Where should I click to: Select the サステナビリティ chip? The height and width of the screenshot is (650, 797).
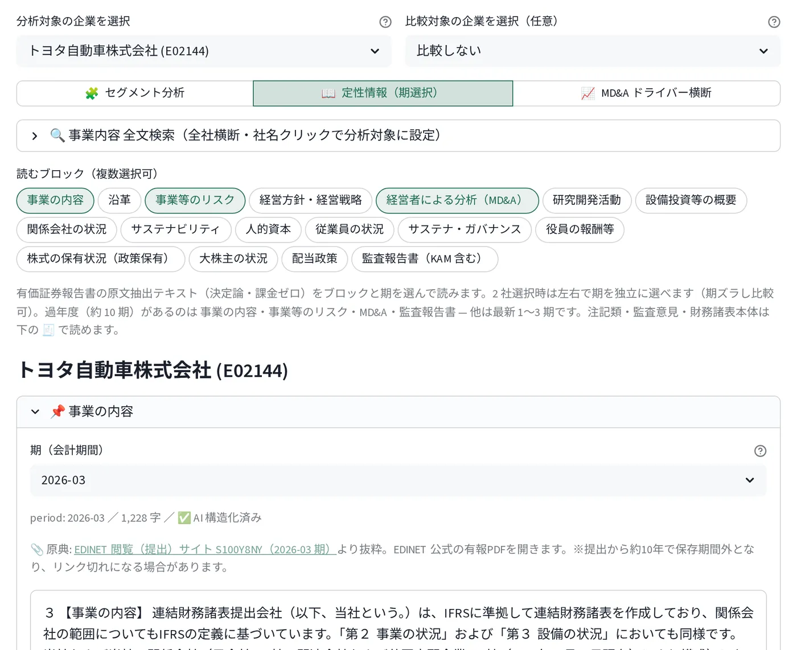tap(176, 229)
